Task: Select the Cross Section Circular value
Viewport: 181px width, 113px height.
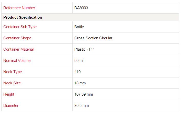Action: click(93, 38)
